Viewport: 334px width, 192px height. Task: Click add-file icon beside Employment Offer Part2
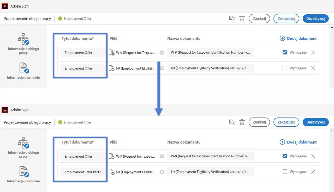coord(111,172)
